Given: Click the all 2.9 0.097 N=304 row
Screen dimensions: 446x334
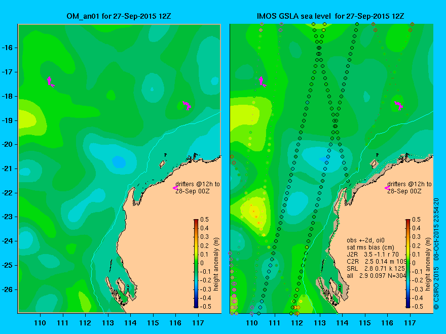Looking at the screenshot, I should (x=376, y=276).
